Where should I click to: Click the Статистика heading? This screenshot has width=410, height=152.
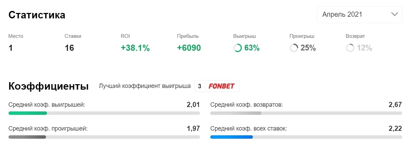37,15
